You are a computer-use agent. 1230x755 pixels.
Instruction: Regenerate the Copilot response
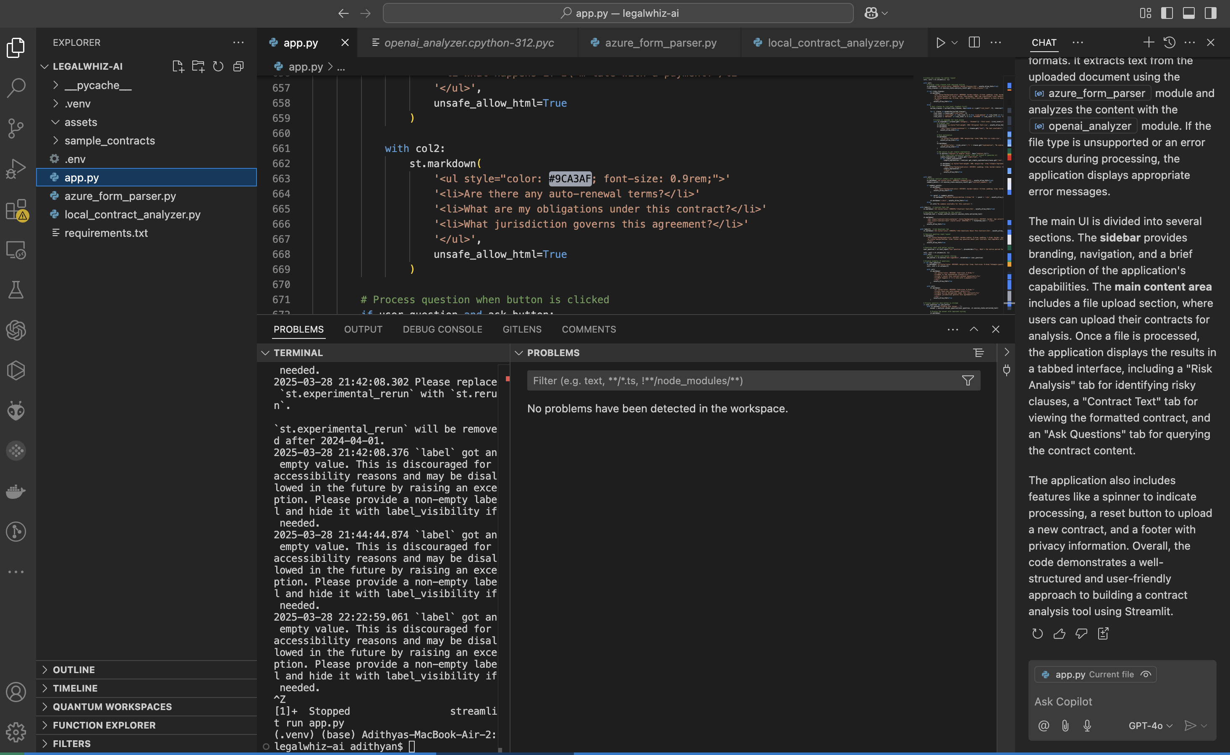pyautogui.click(x=1037, y=634)
